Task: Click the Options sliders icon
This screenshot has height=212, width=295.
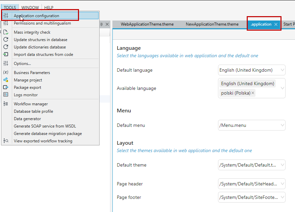Action: pyautogui.click(x=6, y=63)
